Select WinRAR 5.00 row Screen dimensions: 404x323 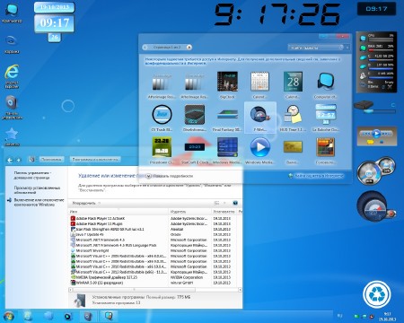pos(154,283)
